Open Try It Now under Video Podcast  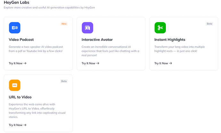click(x=18, y=63)
